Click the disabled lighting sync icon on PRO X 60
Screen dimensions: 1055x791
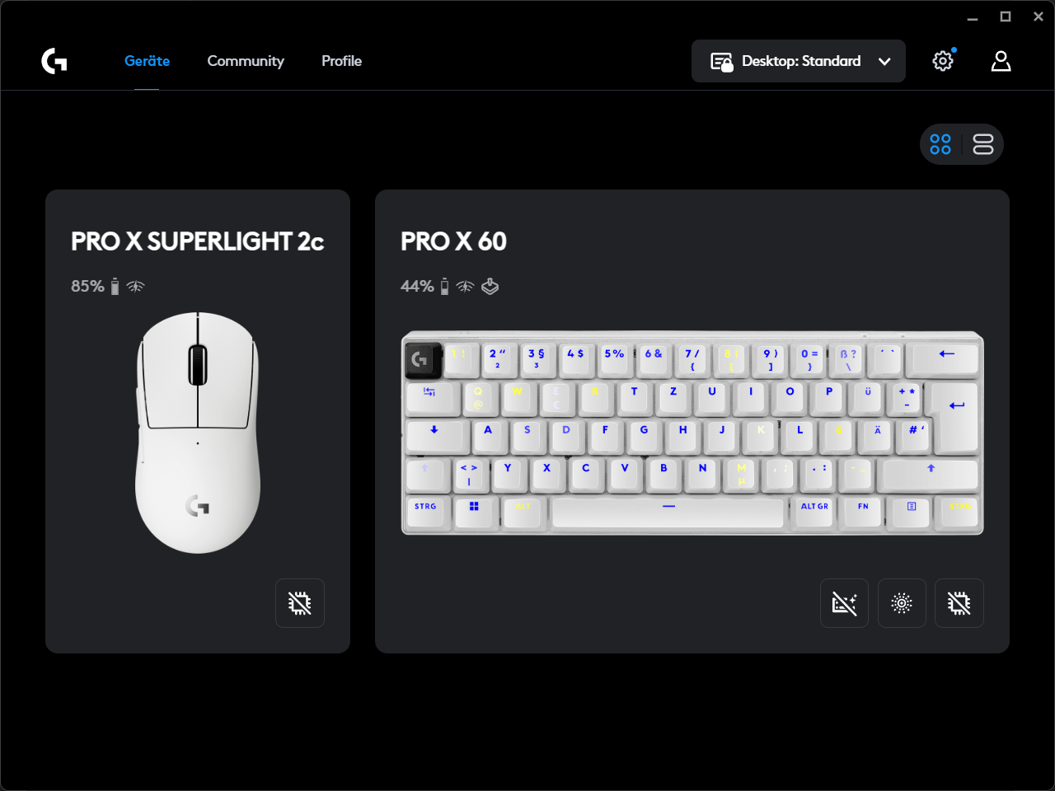(x=844, y=603)
